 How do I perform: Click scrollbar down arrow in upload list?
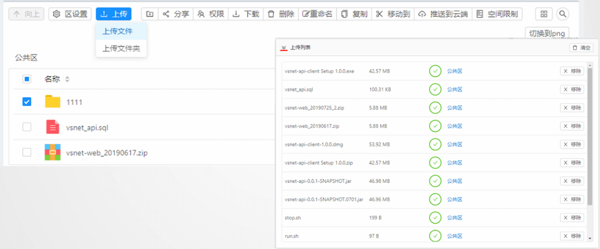(x=590, y=239)
